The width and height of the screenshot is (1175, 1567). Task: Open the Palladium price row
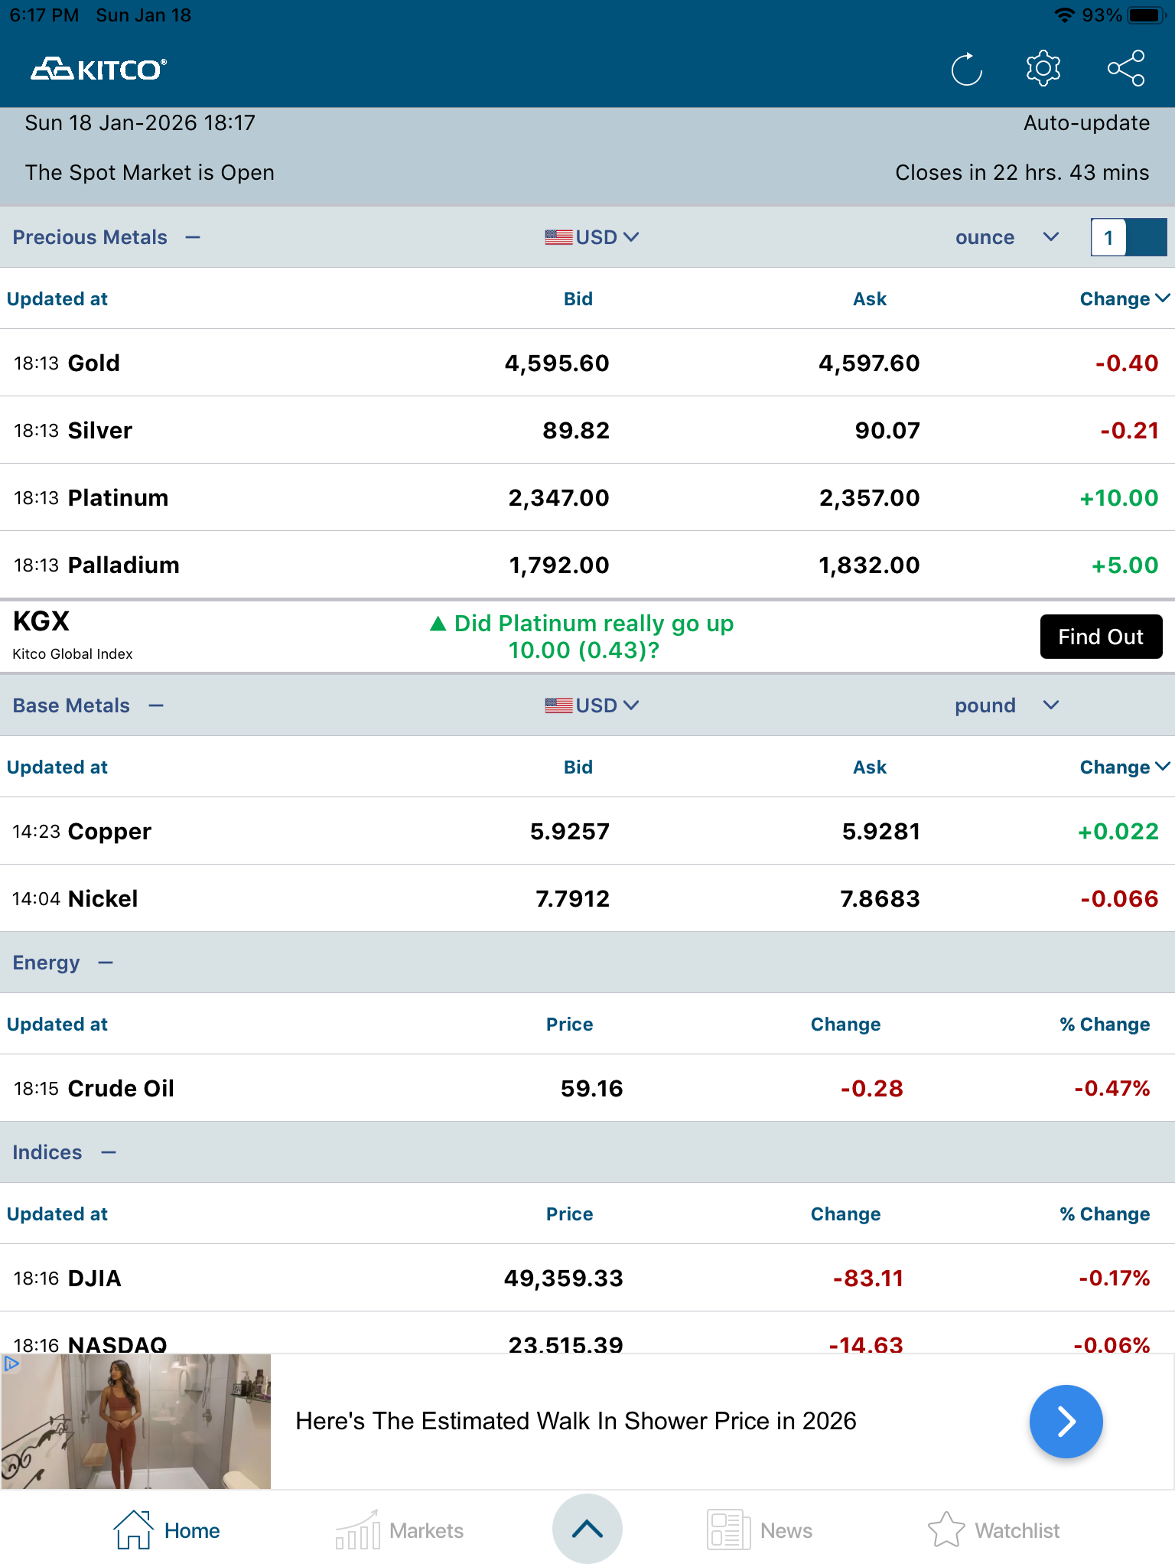587,565
